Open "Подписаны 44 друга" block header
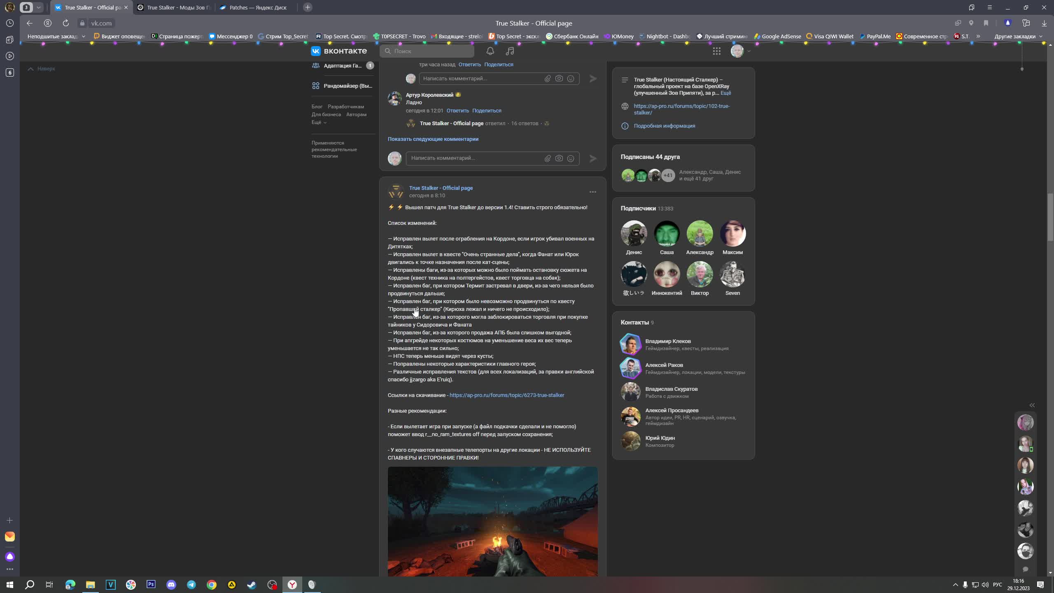Viewport: 1054px width, 593px height. point(650,157)
